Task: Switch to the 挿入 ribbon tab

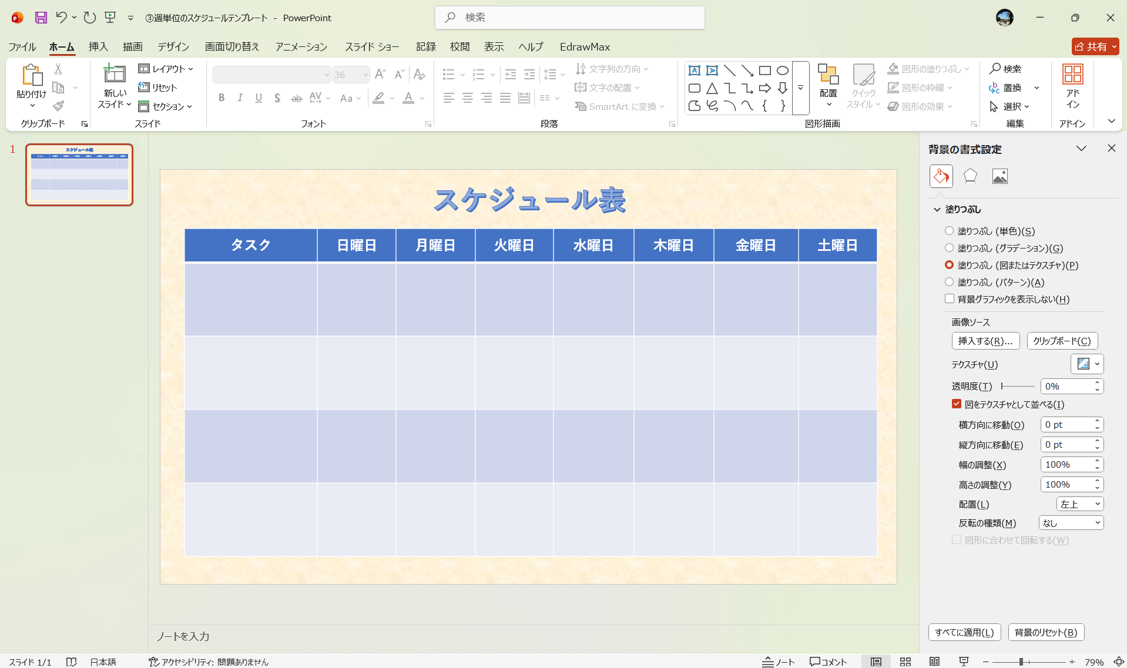Action: pyautogui.click(x=98, y=46)
